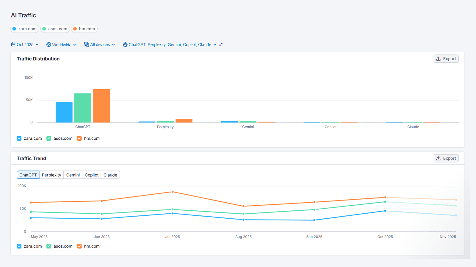
Task: Click upload icon in Traffic Trend Export
Action: pos(439,158)
